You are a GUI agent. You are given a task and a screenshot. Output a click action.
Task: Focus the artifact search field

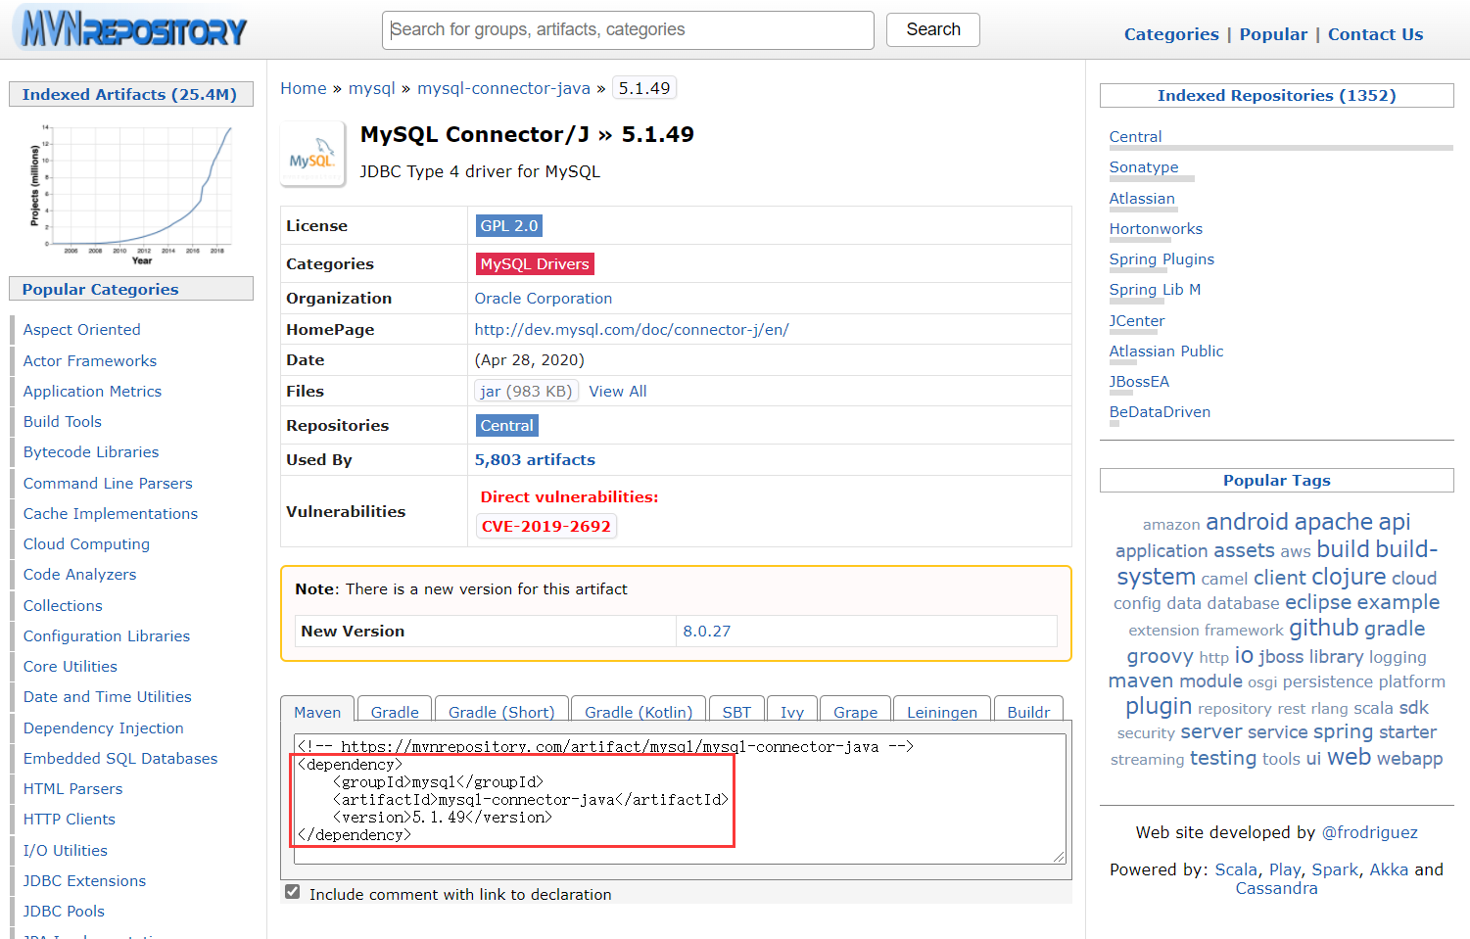point(628,30)
